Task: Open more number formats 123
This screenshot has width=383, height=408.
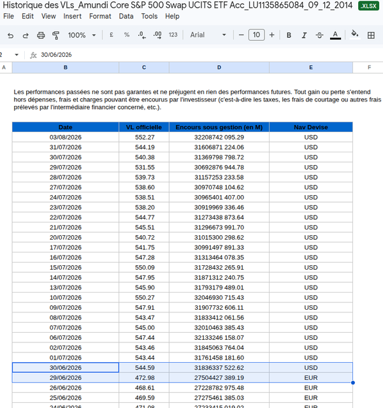Action: [173, 35]
